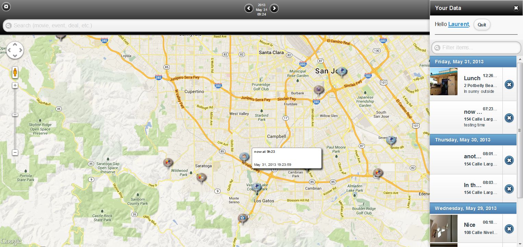This screenshot has width=523, height=247.
Task: Zoom in with the plus button
Action: pyautogui.click(x=15, y=85)
